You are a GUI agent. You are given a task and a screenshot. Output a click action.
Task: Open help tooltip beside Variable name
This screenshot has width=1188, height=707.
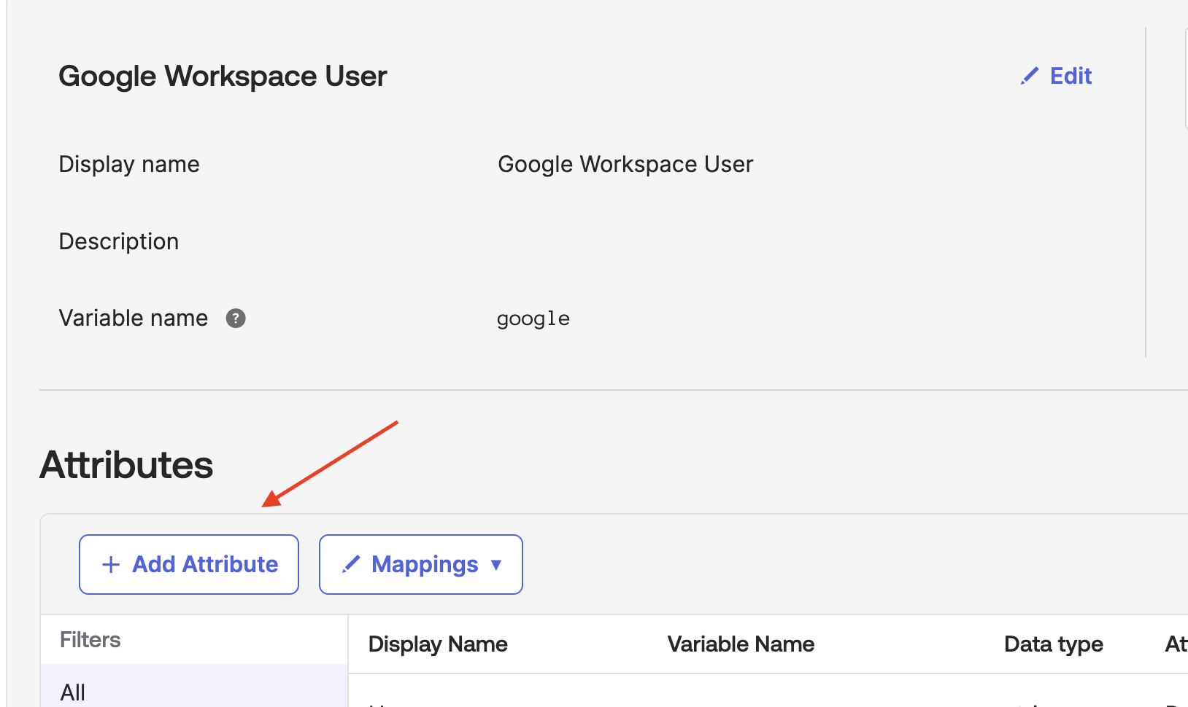click(x=236, y=319)
